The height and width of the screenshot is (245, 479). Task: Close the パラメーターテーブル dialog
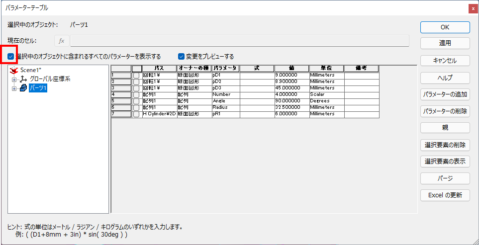[x=472, y=8]
